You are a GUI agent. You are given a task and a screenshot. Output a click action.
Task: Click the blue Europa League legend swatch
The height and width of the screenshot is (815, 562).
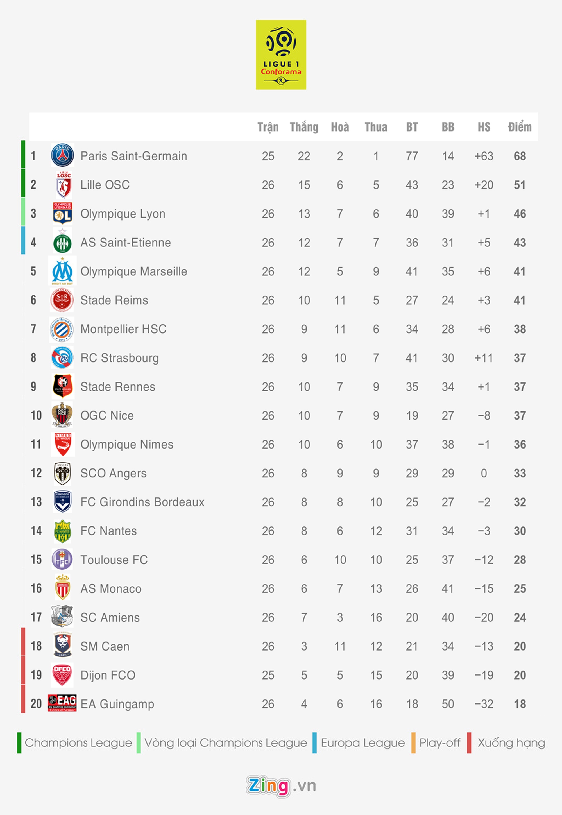314,743
